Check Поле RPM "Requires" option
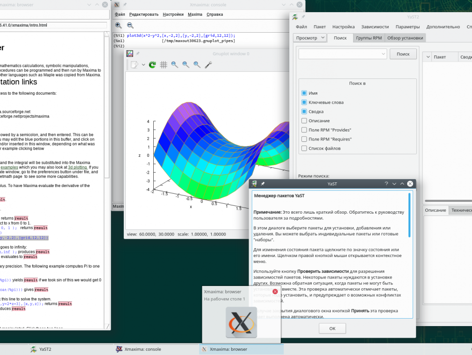 click(304, 139)
